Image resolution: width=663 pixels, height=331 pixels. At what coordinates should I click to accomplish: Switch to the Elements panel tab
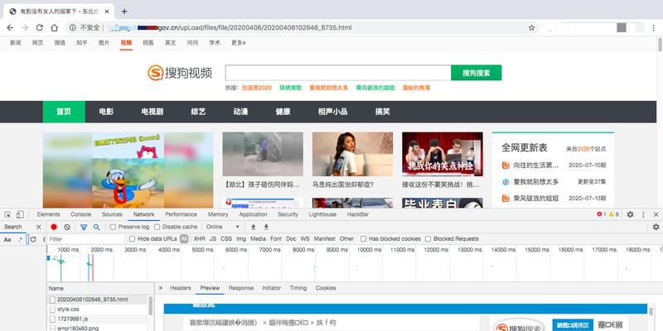pyautogui.click(x=48, y=214)
